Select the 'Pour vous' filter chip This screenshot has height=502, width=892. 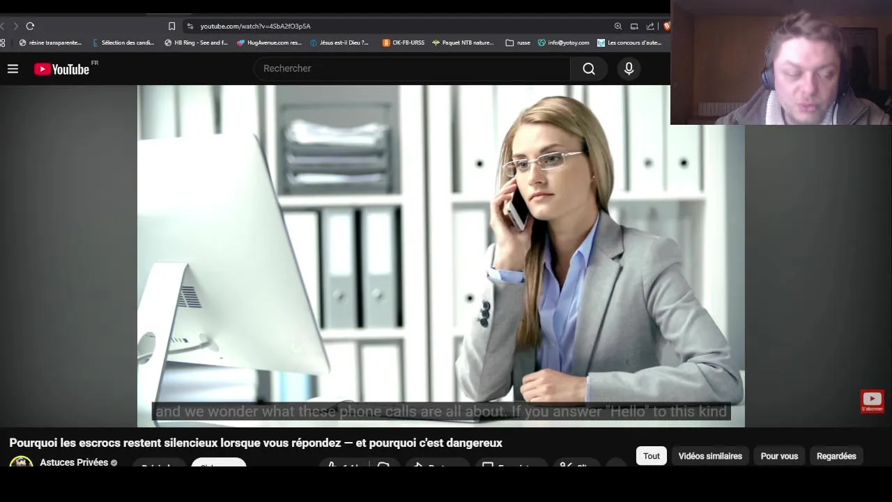[779, 456]
